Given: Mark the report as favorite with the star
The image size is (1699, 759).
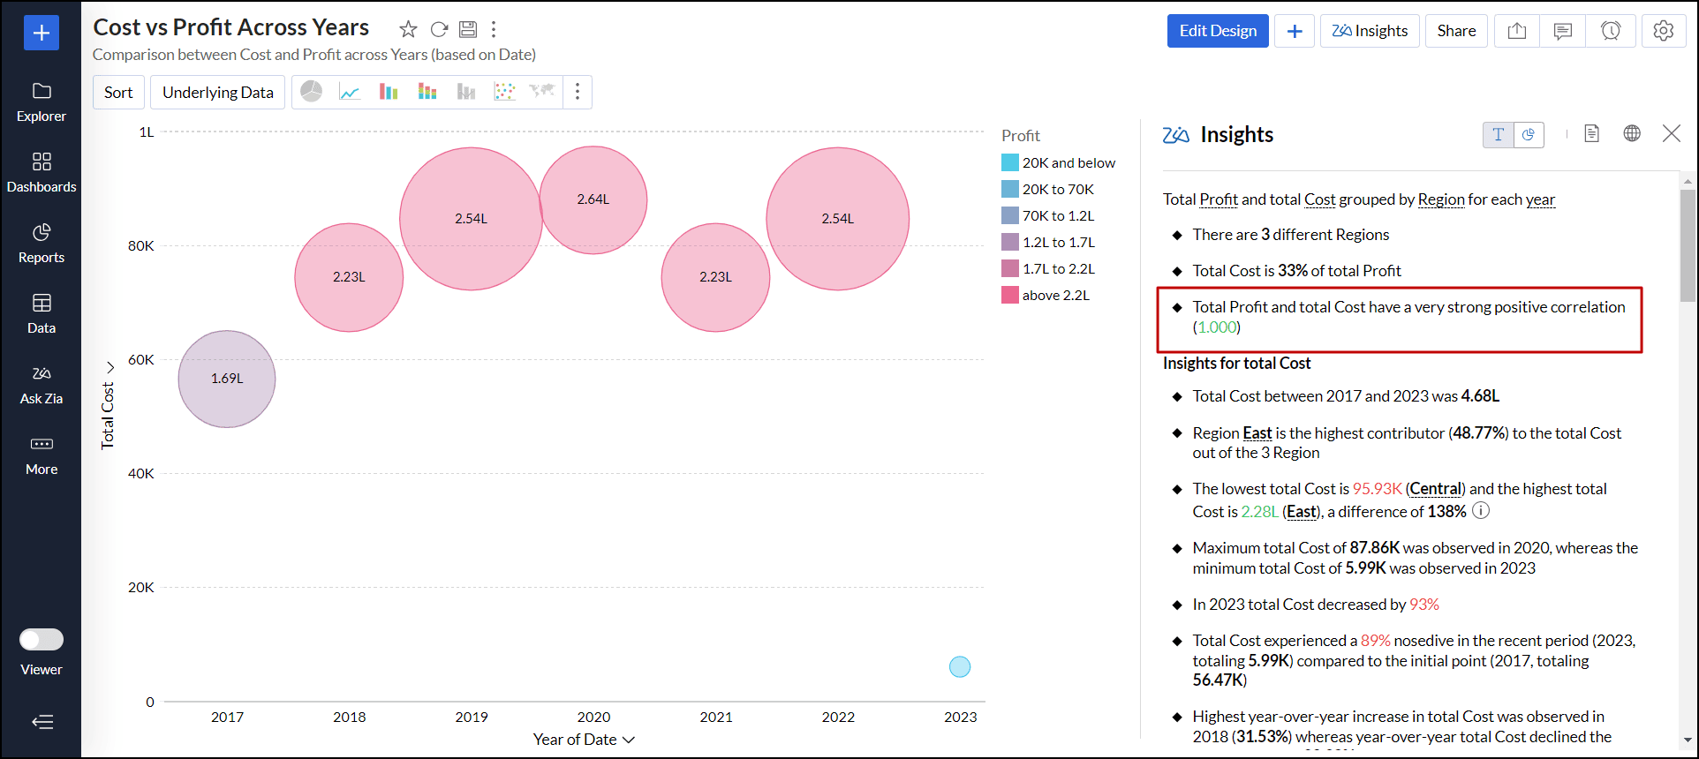Looking at the screenshot, I should pos(408,29).
